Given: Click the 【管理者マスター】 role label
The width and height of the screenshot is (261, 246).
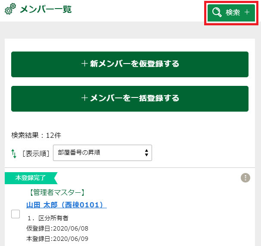Looking at the screenshot, I should 55,192.
